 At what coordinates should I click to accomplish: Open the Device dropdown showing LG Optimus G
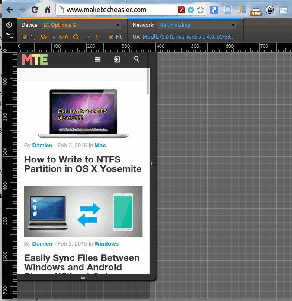[82, 25]
